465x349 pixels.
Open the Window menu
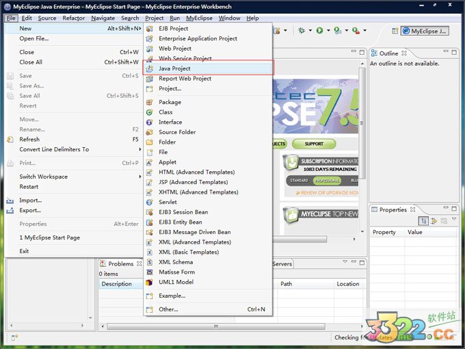point(229,18)
